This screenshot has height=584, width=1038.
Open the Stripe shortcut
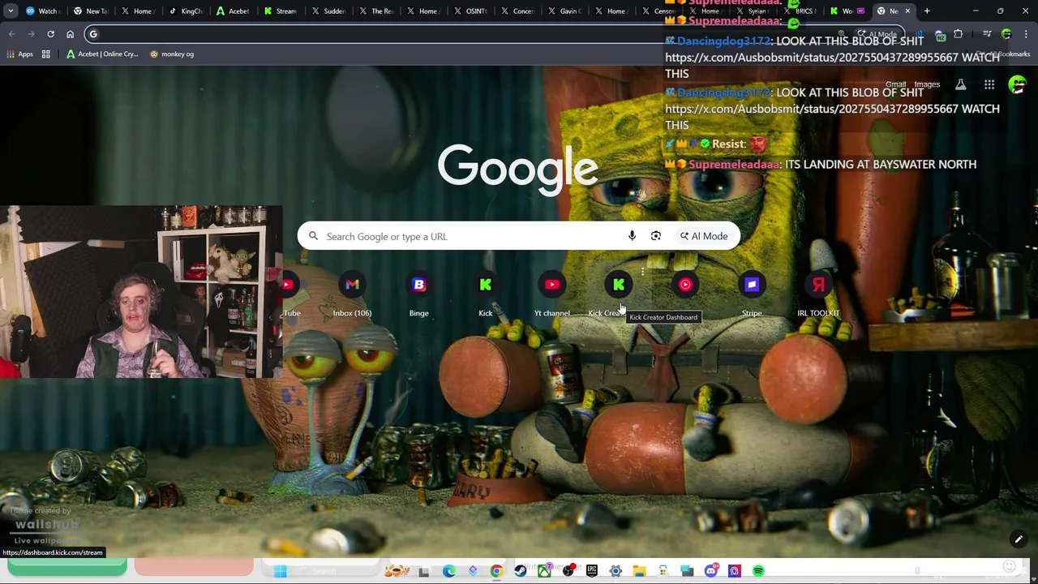click(x=752, y=294)
